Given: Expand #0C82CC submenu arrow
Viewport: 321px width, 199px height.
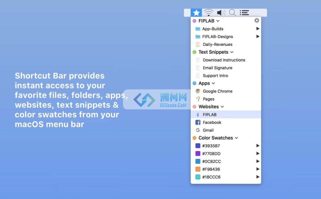Looking at the screenshot, I should [258, 161].
